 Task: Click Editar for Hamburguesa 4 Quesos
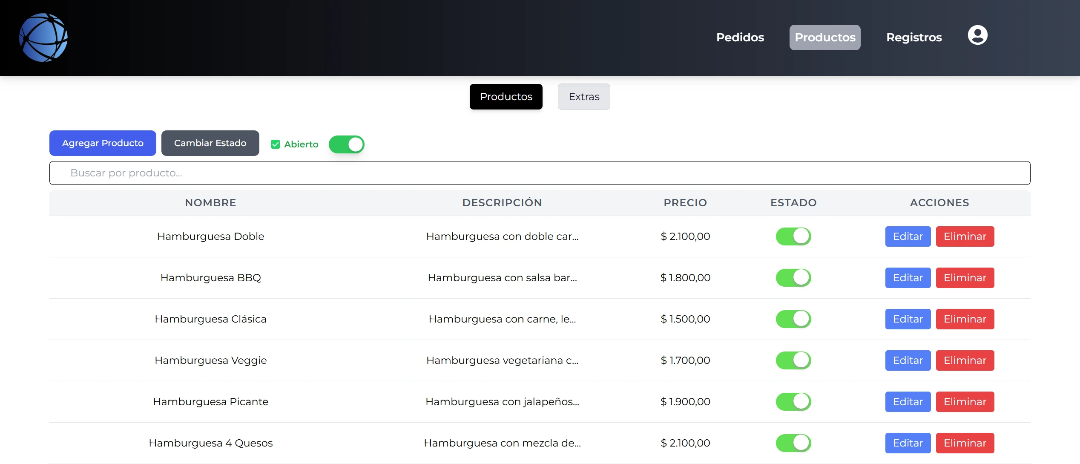pyautogui.click(x=908, y=443)
